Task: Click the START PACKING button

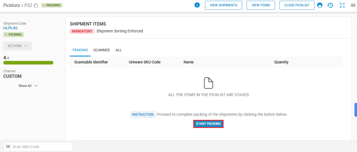Action: coord(208,124)
